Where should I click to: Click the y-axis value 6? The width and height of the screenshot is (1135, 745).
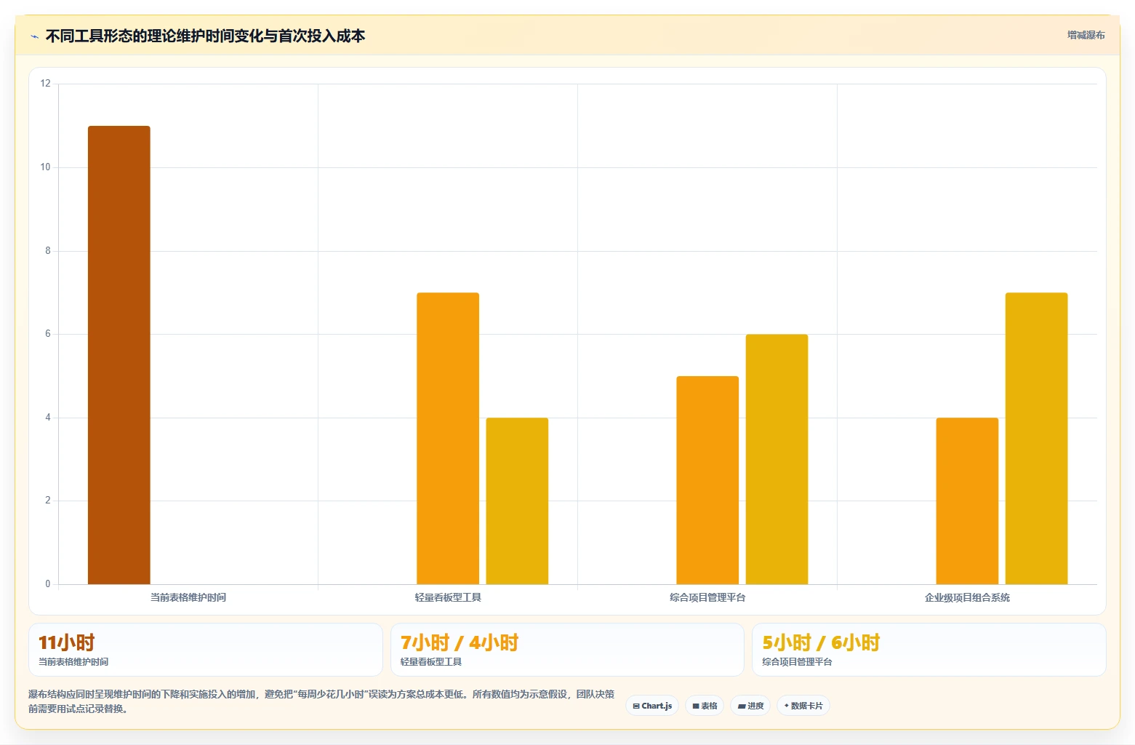[48, 334]
